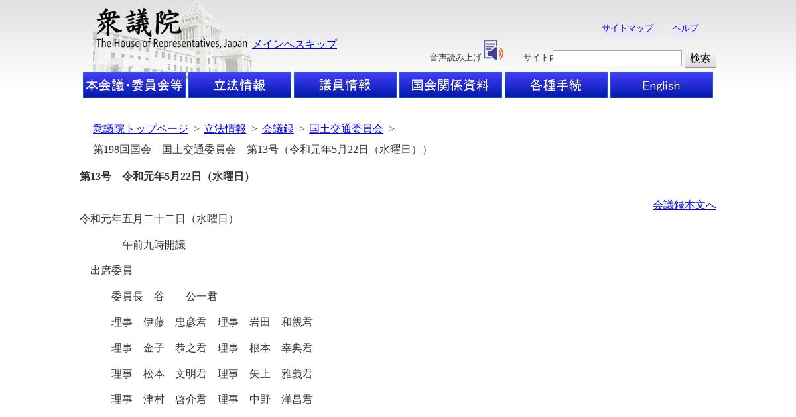Click the name 金子 恭之君
The height and width of the screenshot is (417, 796).
(x=175, y=348)
